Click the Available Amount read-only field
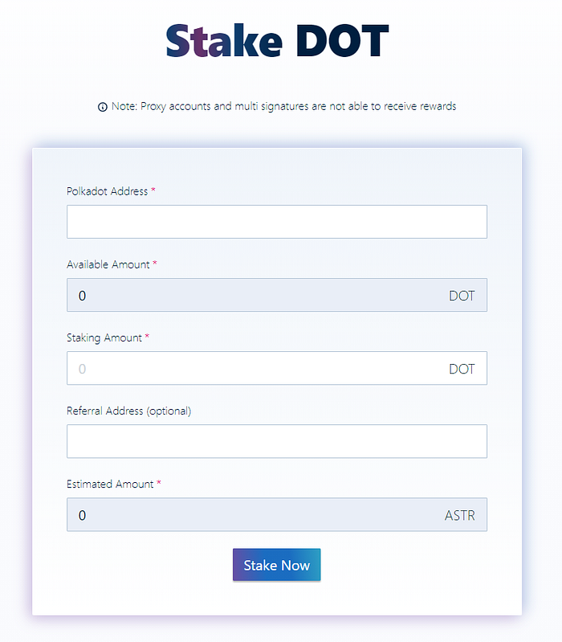The width and height of the screenshot is (562, 642). [x=257, y=295]
